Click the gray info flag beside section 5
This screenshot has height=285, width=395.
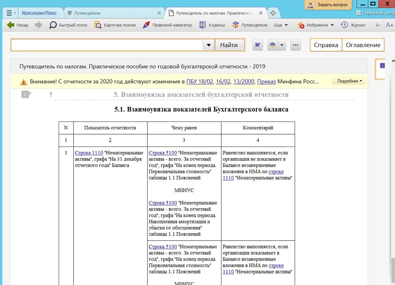click(26, 94)
